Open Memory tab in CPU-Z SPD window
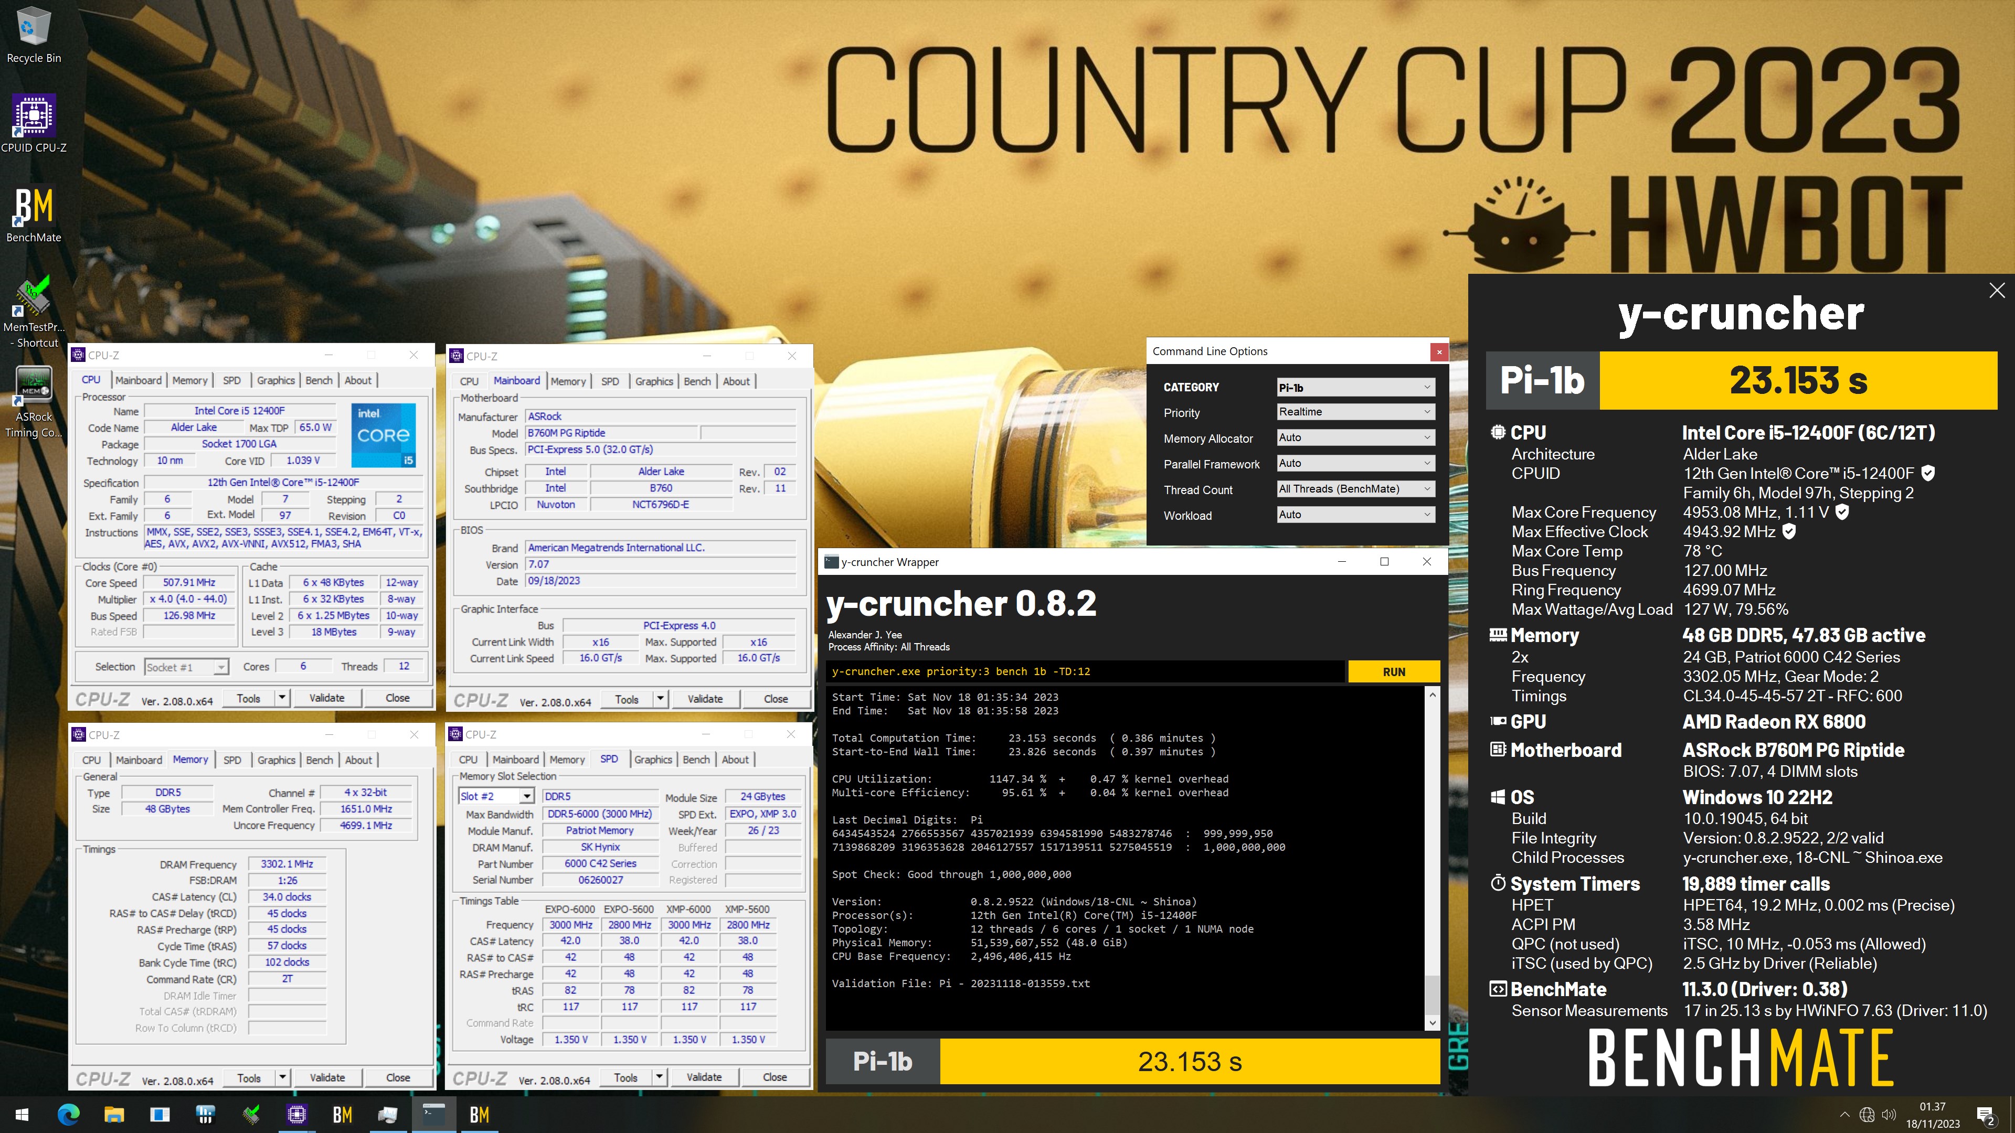Viewport: 2015px width, 1133px height. tap(567, 759)
